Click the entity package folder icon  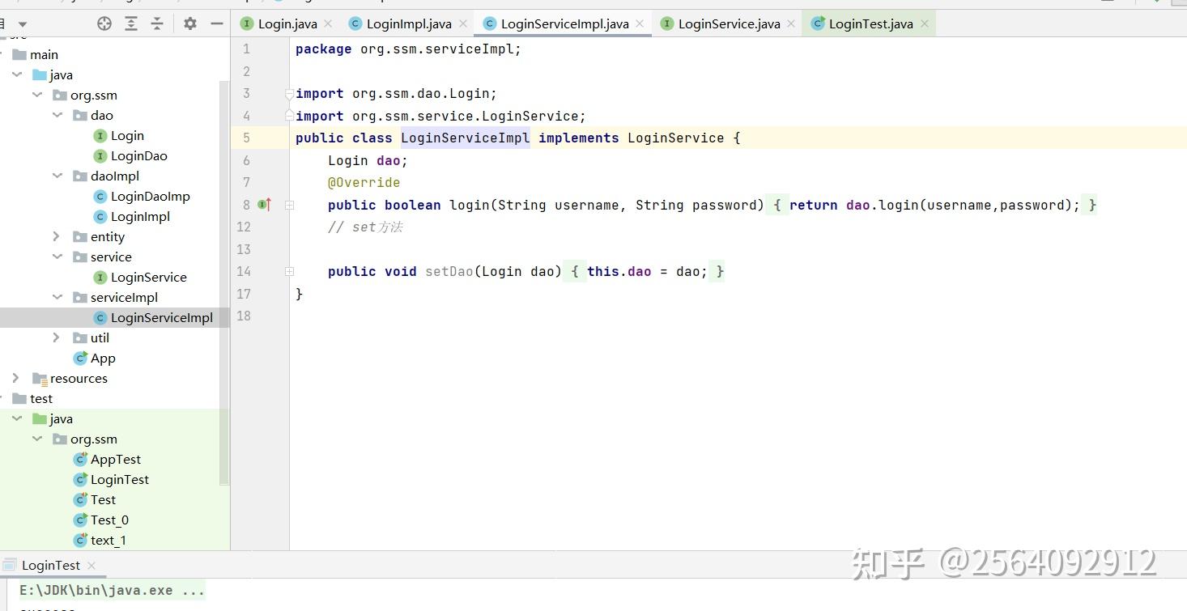coord(80,236)
